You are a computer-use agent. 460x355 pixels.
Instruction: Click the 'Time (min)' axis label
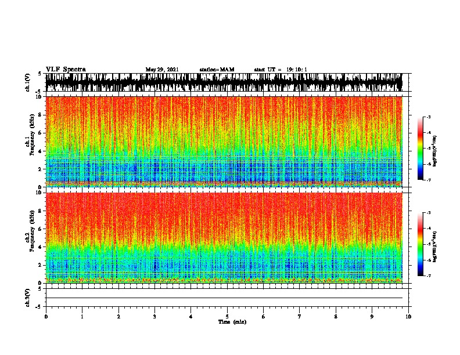pyautogui.click(x=232, y=322)
